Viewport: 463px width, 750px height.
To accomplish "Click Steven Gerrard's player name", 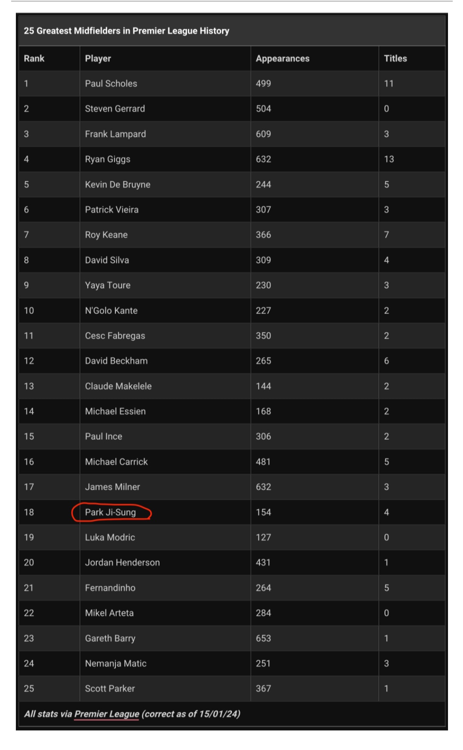I will tap(115, 109).
